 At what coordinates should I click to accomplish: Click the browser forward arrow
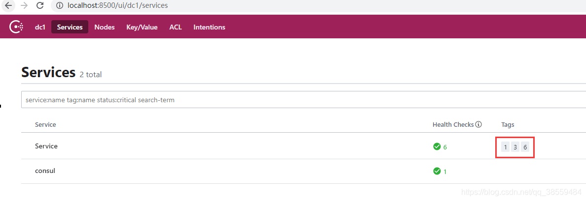[24, 5]
